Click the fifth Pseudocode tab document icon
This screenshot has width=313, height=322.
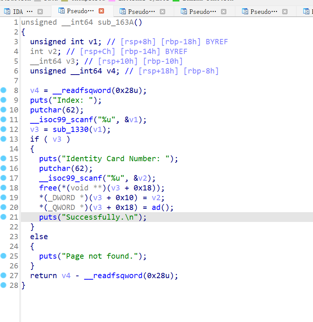245,12
